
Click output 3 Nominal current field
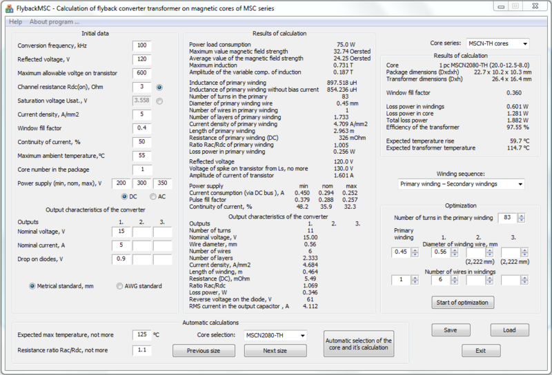point(162,245)
